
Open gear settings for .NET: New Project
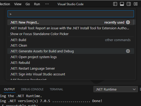[128, 22]
